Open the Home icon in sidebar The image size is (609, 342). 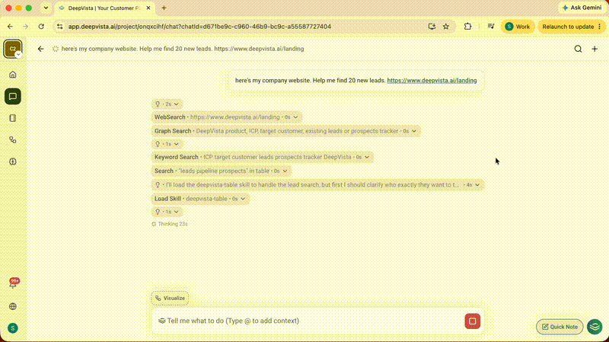pos(13,75)
